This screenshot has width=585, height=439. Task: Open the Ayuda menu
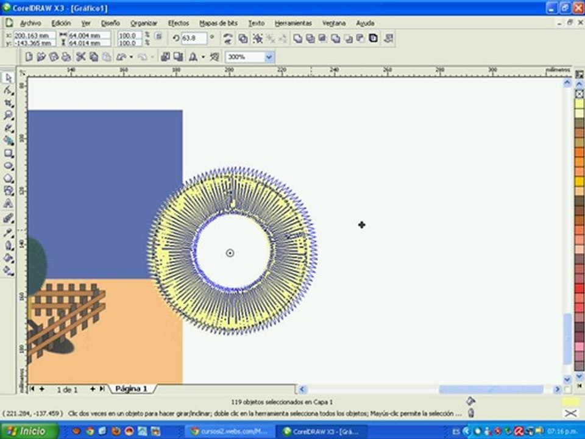pyautogui.click(x=365, y=23)
